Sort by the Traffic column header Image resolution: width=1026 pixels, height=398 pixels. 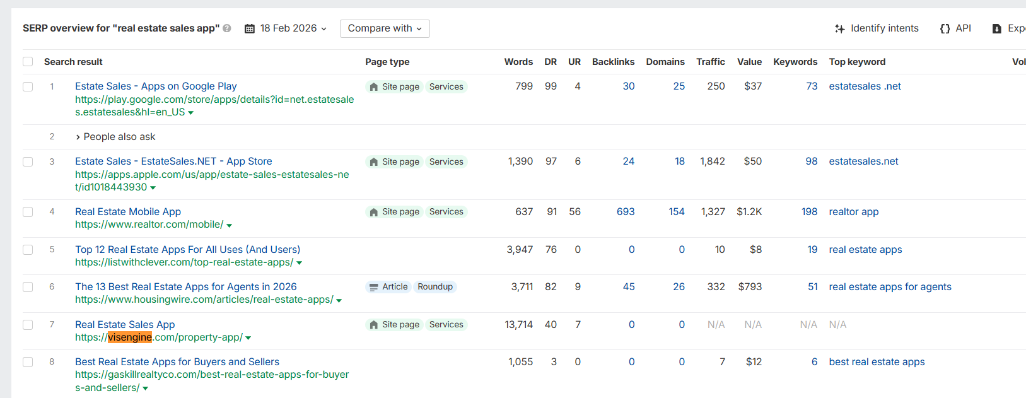tap(710, 62)
